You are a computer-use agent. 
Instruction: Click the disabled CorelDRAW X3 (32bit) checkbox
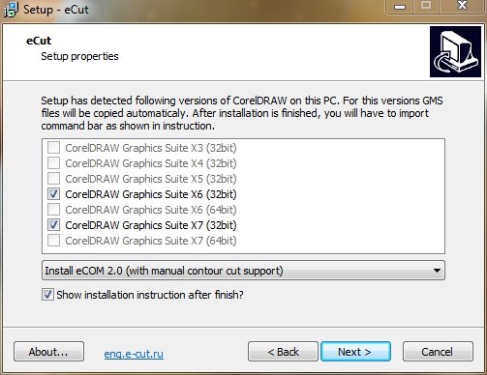53,148
